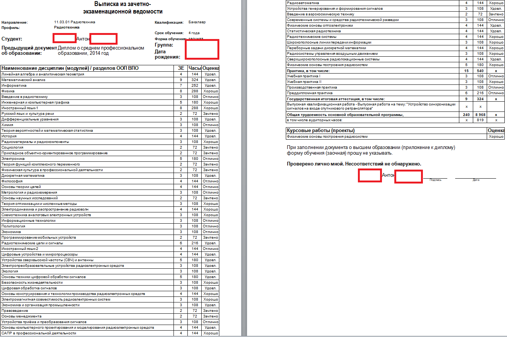The width and height of the screenshot is (507, 337).
Task: Select "Программирование мобильных устройств" row
Action: point(110,238)
